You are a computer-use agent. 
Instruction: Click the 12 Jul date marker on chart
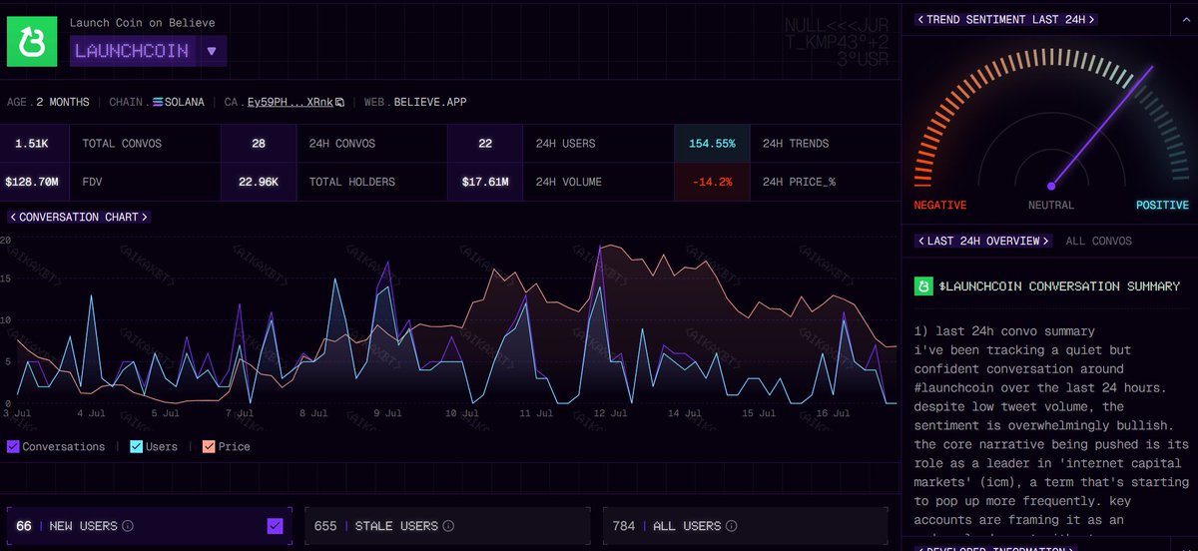[612, 412]
